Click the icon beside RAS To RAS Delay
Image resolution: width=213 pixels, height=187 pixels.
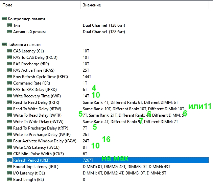pyautogui.click(x=10, y=89)
